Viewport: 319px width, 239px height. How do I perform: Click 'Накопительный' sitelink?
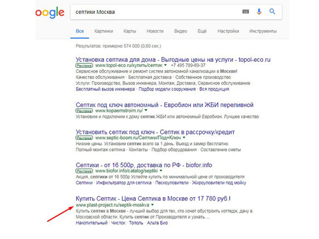92,223
